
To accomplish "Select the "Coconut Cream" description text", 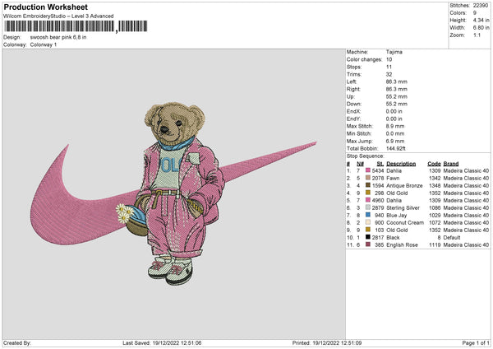I will pyautogui.click(x=405, y=223).
